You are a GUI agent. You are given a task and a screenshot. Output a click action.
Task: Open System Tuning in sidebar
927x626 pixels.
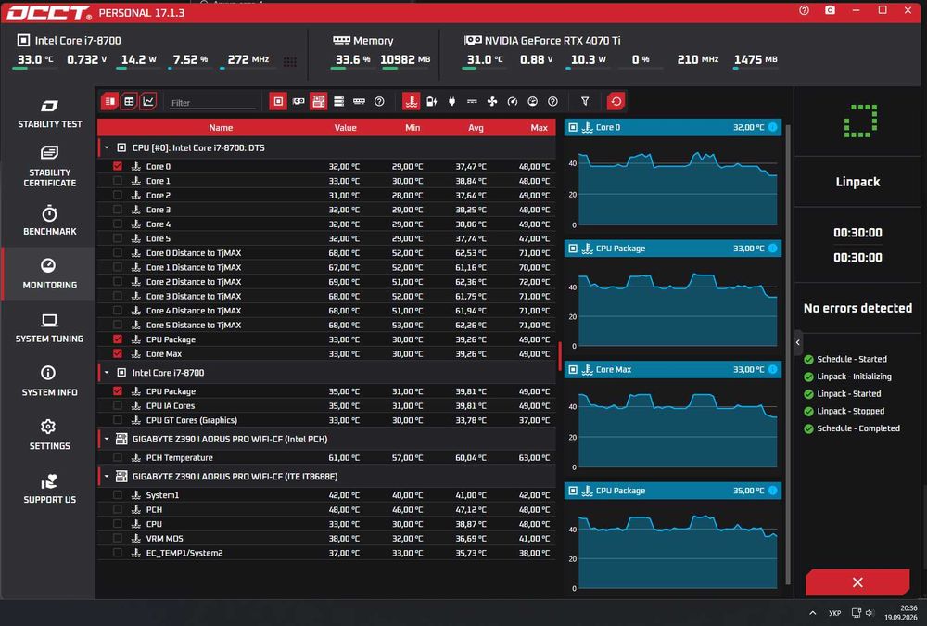click(50, 327)
